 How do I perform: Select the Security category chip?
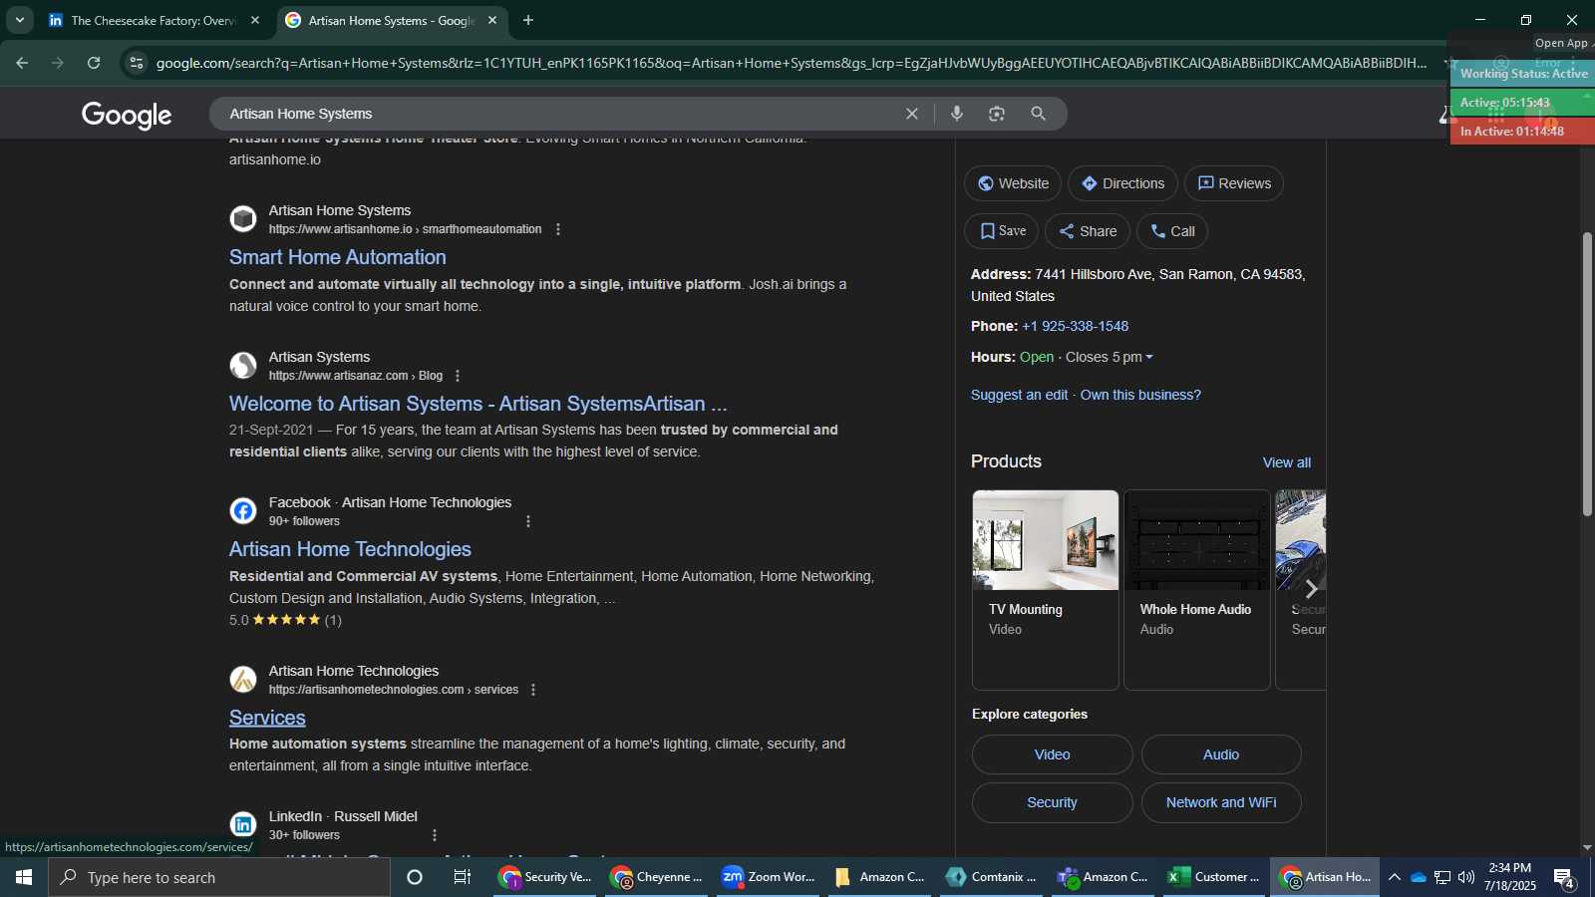point(1053,802)
